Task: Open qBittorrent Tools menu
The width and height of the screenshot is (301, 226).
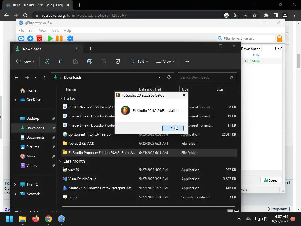Action: pos(55,31)
